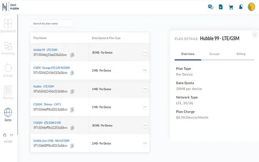259x162 pixels.
Task: Go to Devices in sidebar
Action: (8, 92)
